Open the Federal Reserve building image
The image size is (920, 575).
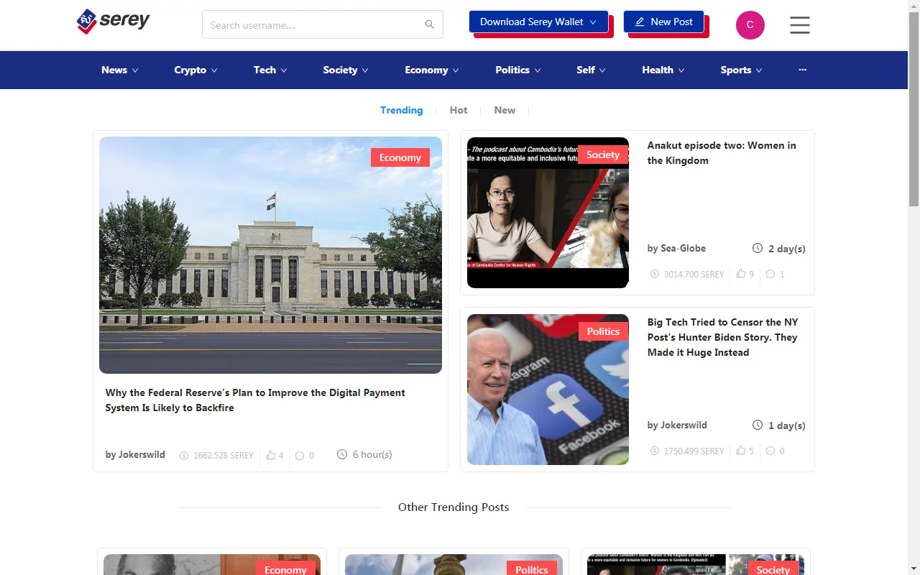[270, 255]
